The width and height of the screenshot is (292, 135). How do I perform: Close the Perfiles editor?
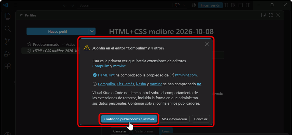[278, 15]
